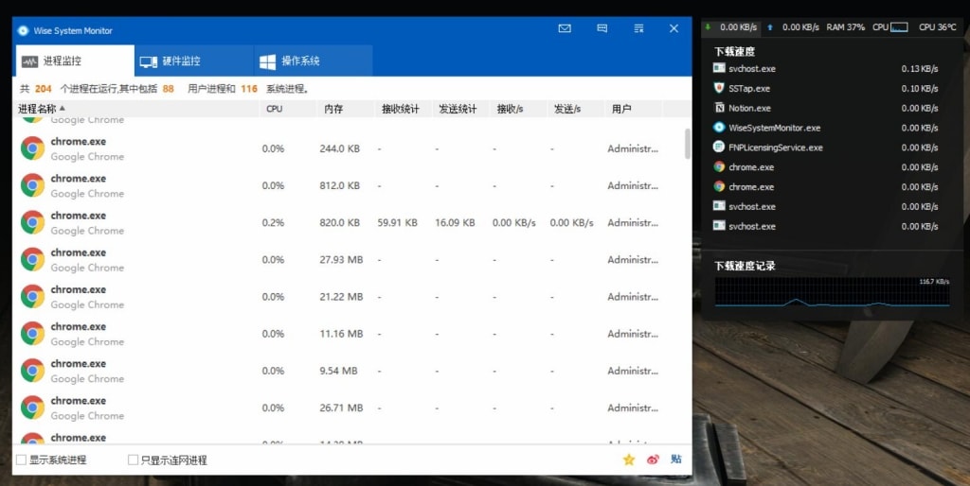Image resolution: width=970 pixels, height=486 pixels.
Task: Click the red Weibo share icon
Action: click(x=653, y=460)
